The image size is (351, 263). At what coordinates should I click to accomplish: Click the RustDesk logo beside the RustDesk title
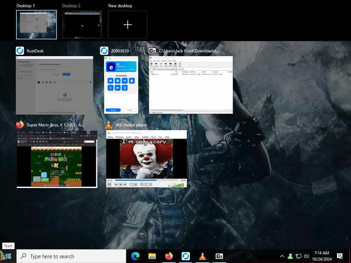tap(20, 51)
